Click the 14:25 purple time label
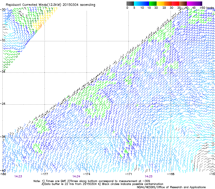The image size is (215, 189). 149,176
